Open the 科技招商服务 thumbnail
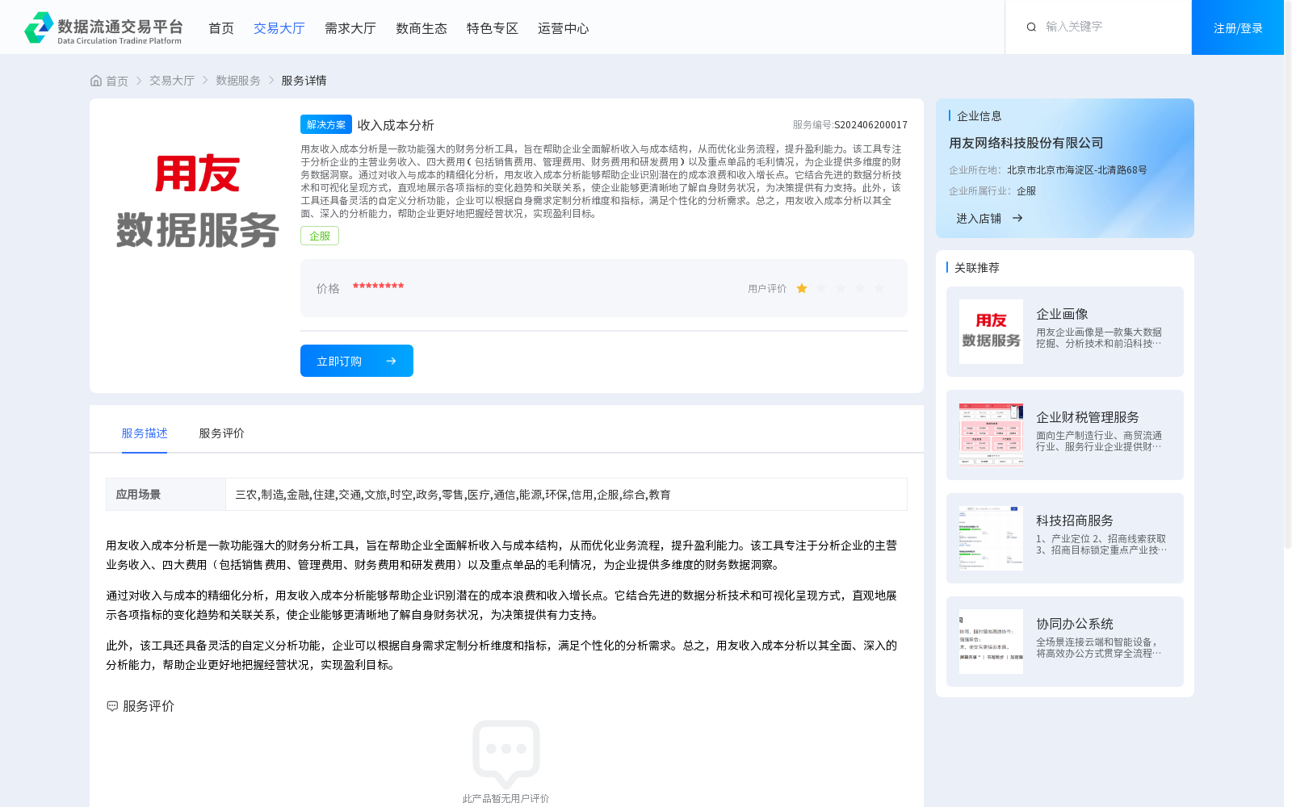The height and width of the screenshot is (807, 1292). click(x=991, y=538)
